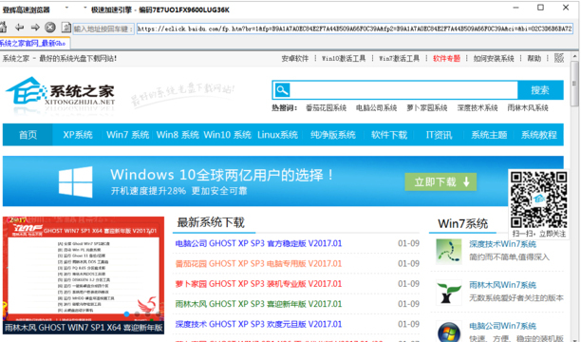Click the magnifier icon in search box
The width and height of the screenshot is (581, 342).
pos(282,89)
